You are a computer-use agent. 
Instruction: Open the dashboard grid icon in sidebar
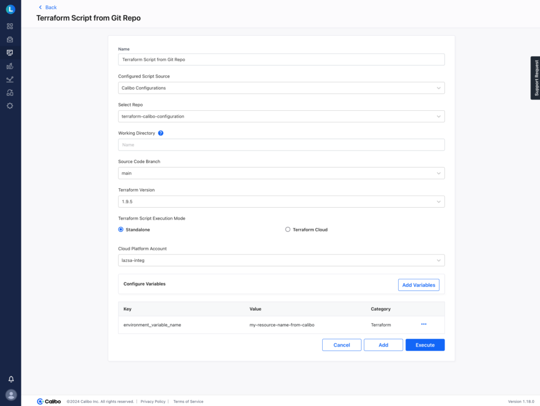(10, 26)
